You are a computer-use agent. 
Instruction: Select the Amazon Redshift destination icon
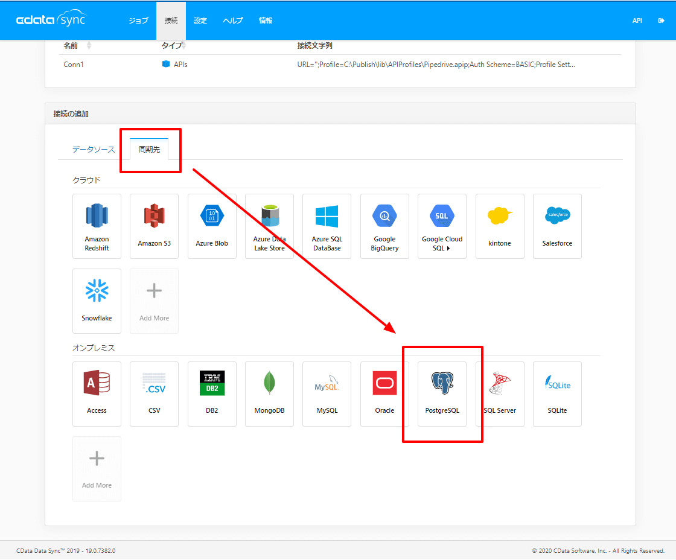(x=97, y=226)
